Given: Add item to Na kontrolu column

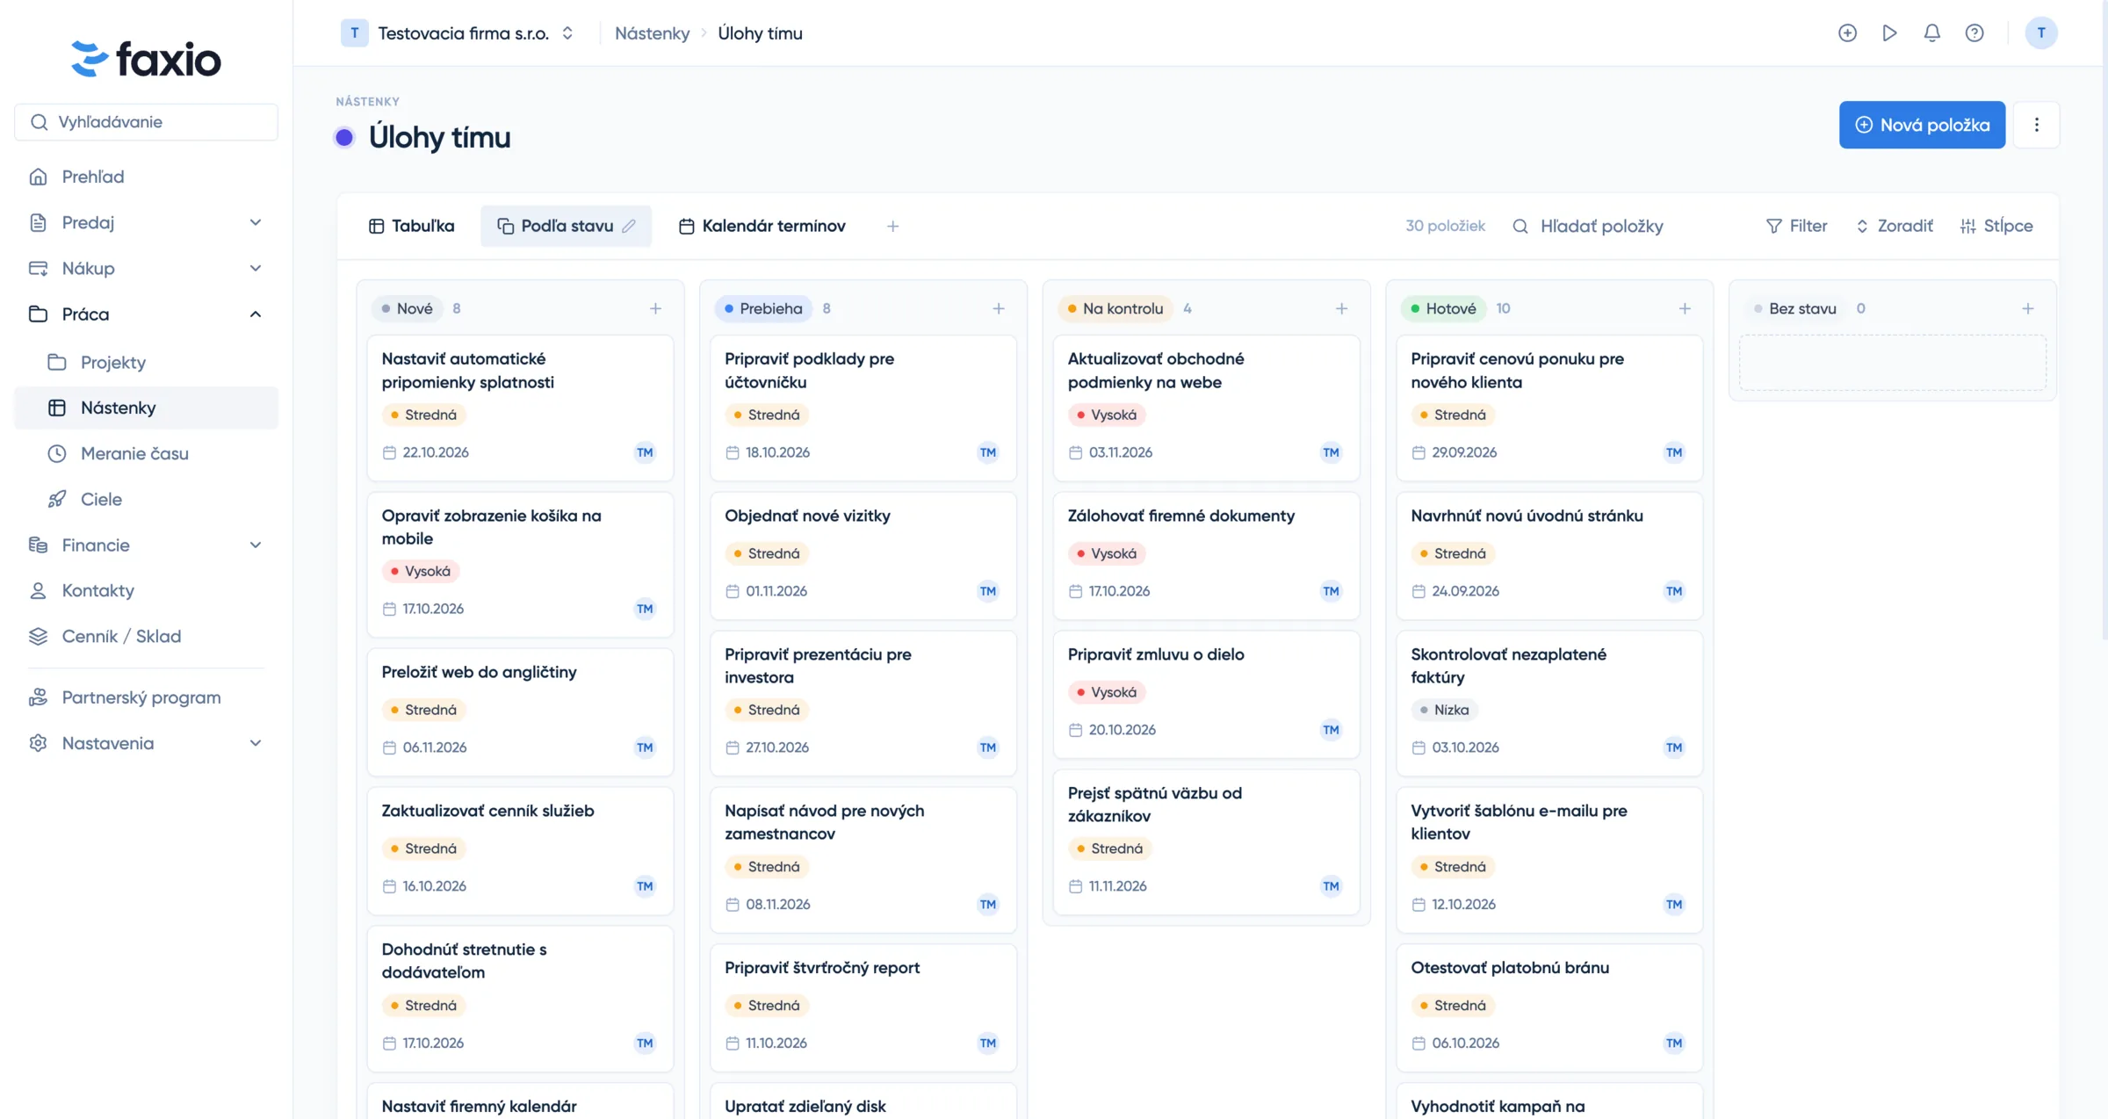Looking at the screenshot, I should (1341, 308).
